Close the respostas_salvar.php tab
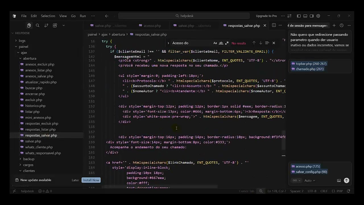Viewport: 364px width, 205px height. click(265, 25)
